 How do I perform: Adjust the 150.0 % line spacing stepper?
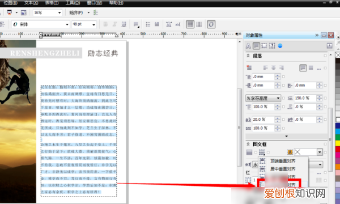click(320, 98)
